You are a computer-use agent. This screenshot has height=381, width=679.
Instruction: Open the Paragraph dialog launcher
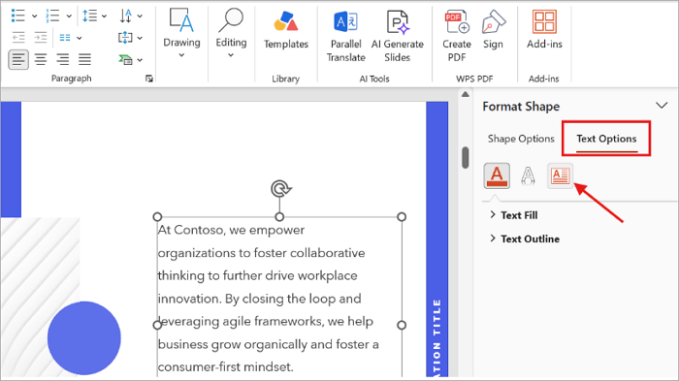point(149,79)
